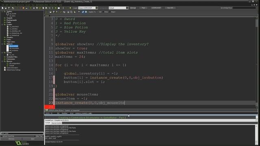Start debug mode with the red arrow
The width and height of the screenshot is (260, 146).
(20, 8)
